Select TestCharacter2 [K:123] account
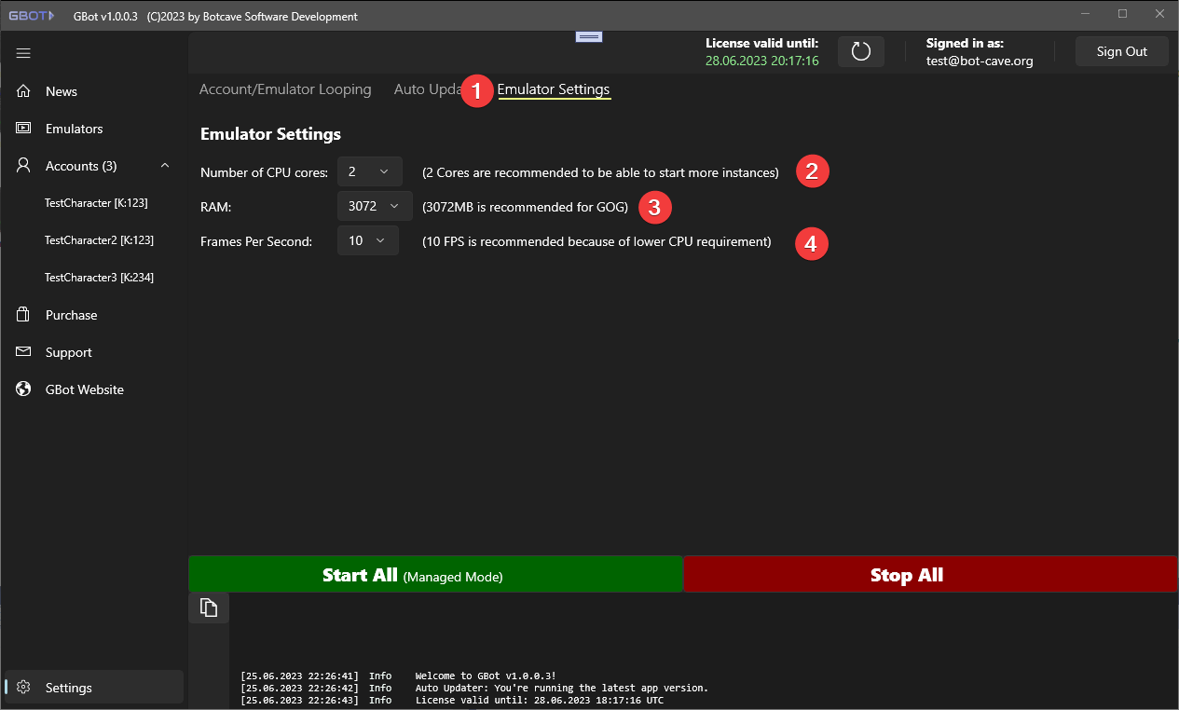Screen dimensions: 1179x710 click(99, 240)
